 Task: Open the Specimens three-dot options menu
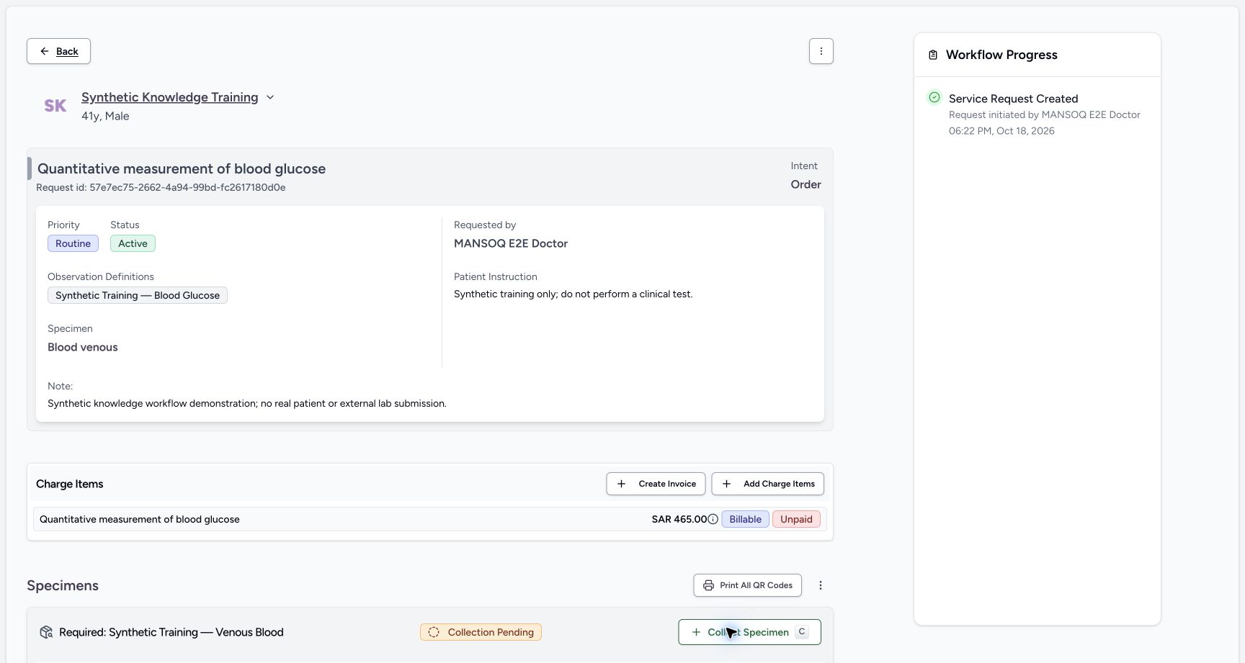(x=820, y=585)
